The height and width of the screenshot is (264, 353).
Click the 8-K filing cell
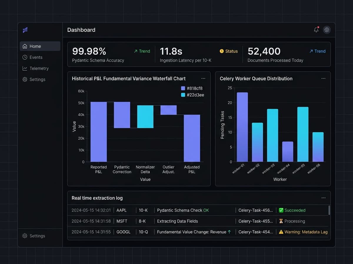tap(142, 221)
